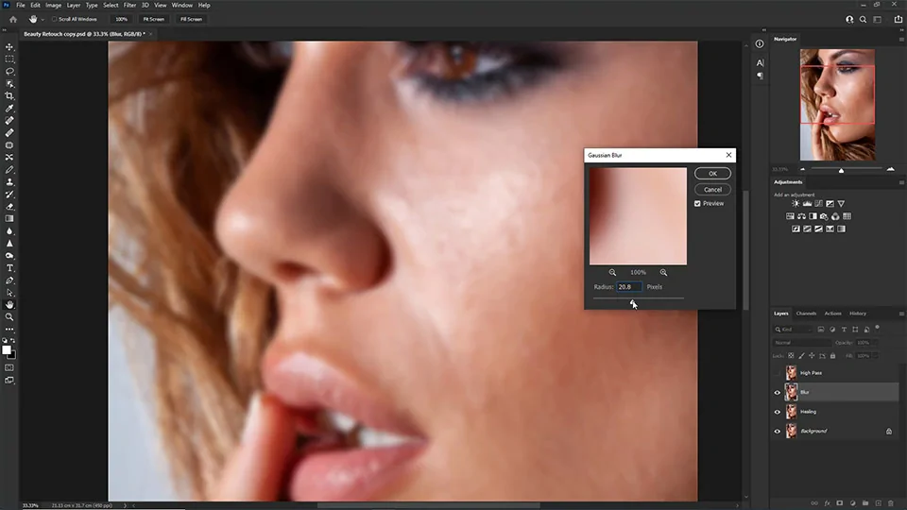Switch to the History tab
This screenshot has width=907, height=510.
pos(858,314)
